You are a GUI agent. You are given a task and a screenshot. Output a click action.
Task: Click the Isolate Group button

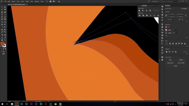pos(170,63)
